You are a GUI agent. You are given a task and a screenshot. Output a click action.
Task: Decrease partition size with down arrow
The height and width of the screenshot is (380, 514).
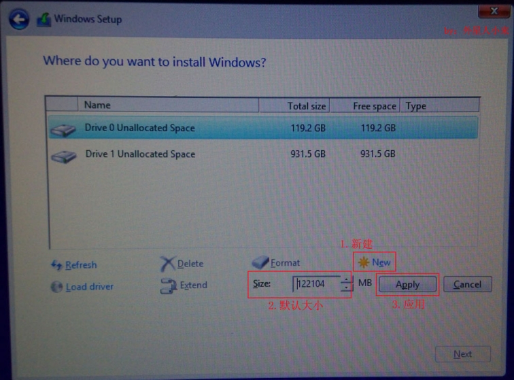[x=347, y=288]
